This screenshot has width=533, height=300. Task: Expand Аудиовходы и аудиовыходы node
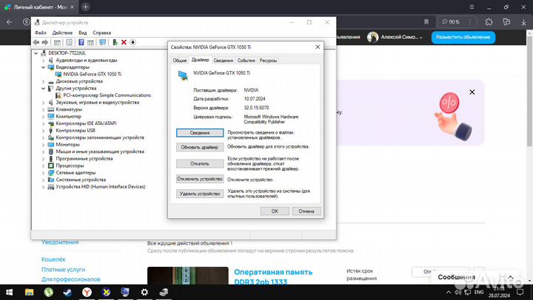click(x=43, y=61)
